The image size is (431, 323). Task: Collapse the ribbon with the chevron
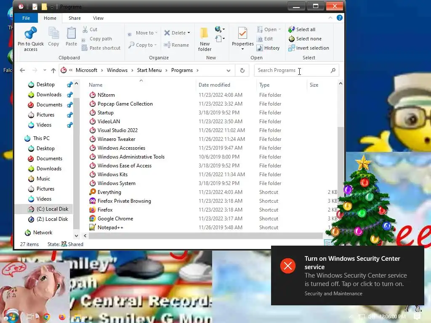click(x=330, y=18)
